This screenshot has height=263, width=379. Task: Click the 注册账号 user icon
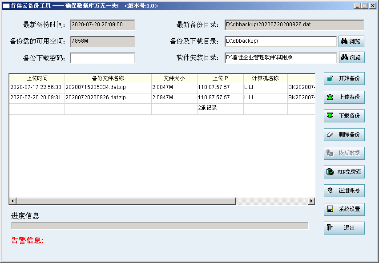click(x=330, y=190)
